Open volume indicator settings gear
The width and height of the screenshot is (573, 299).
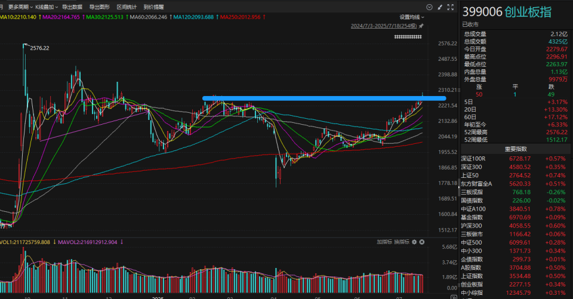pos(414,242)
